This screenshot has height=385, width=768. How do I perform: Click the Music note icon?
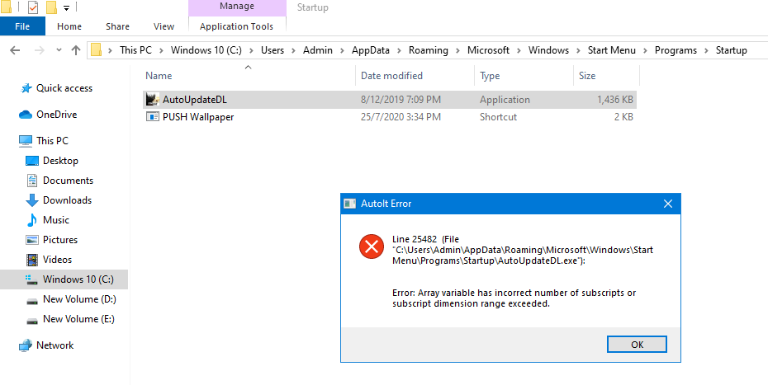pos(32,220)
